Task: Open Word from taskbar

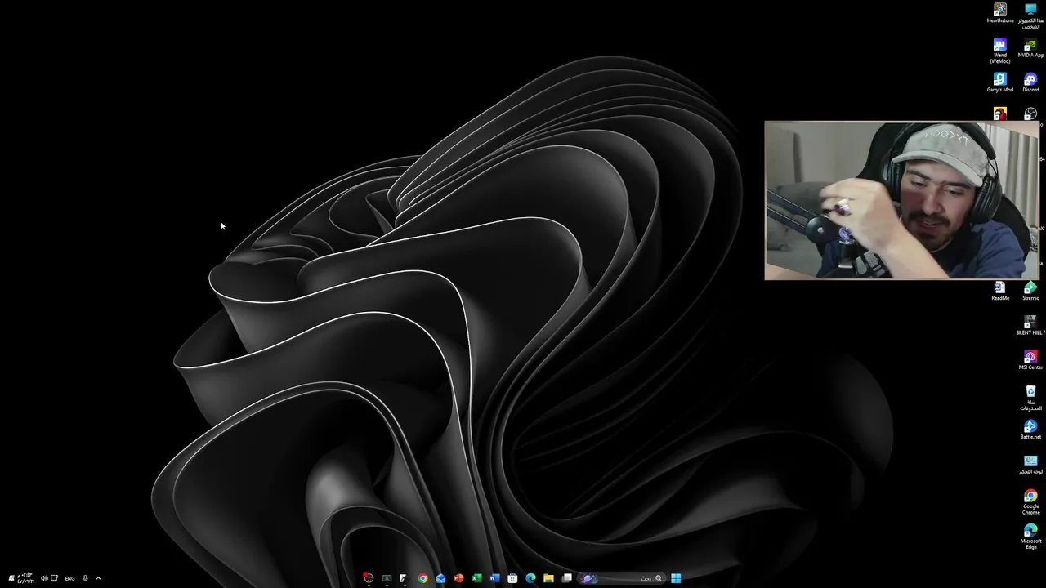Action: click(494, 578)
